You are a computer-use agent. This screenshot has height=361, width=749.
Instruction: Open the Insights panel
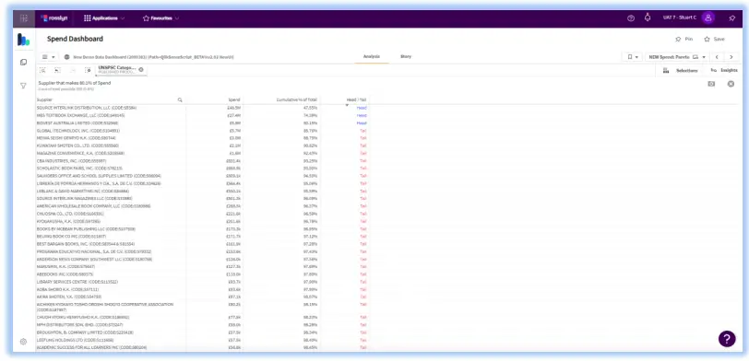point(724,70)
